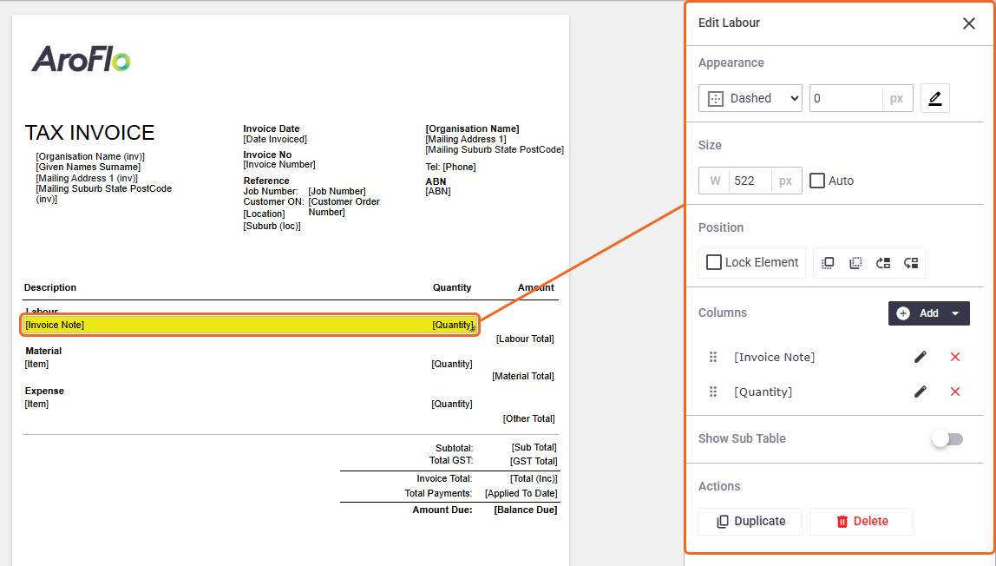Click the Duplicate button
Viewport: 996px width, 566px height.
[750, 522]
